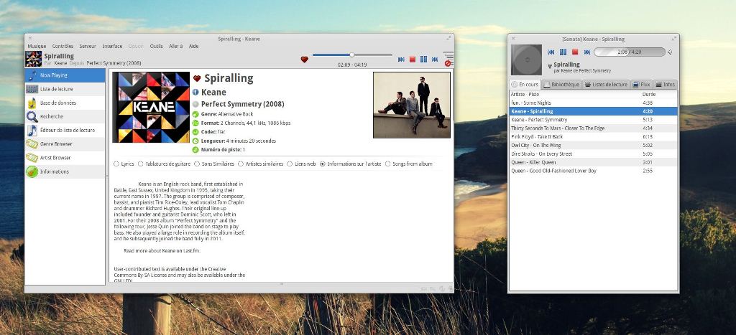Open the Aide menu
The image size is (736, 335).
coord(193,47)
